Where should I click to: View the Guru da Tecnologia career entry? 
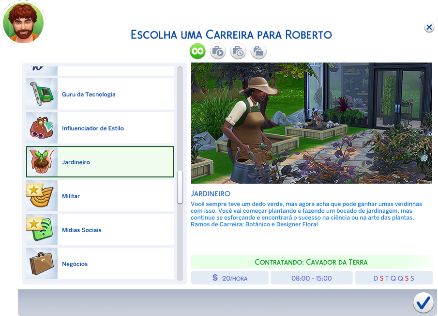(100, 94)
